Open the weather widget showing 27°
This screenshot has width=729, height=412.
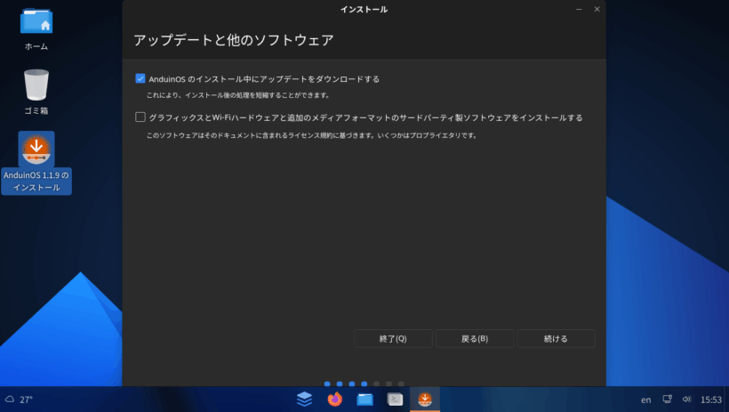point(20,400)
